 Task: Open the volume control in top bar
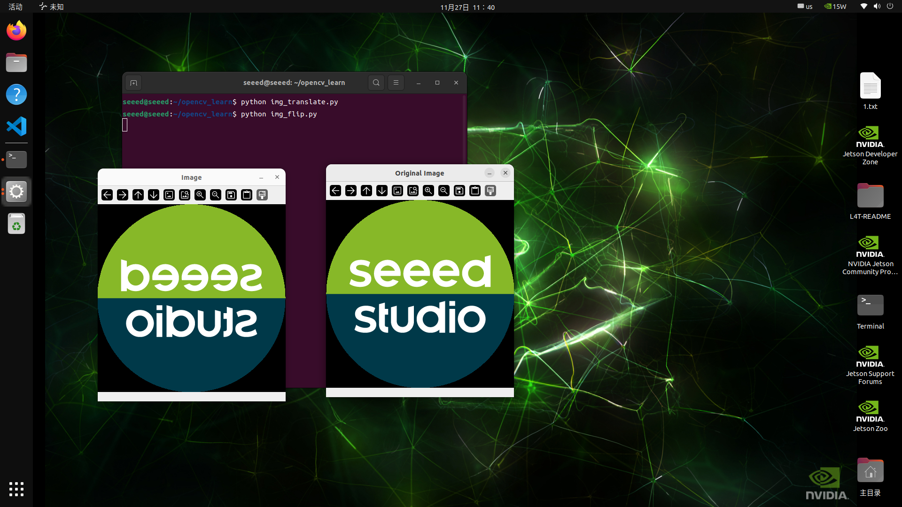(877, 7)
